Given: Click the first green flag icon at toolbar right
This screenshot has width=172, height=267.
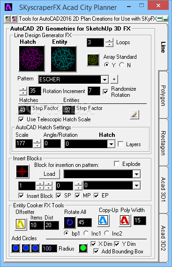Looking at the screenshot, I should 160,19.
